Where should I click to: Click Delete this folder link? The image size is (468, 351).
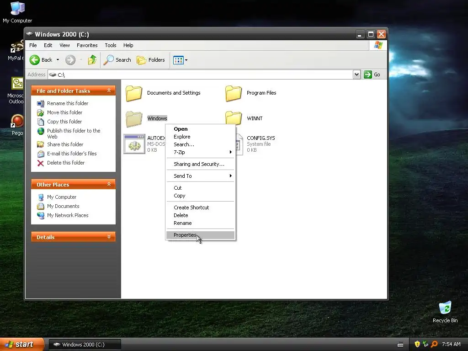coord(66,163)
